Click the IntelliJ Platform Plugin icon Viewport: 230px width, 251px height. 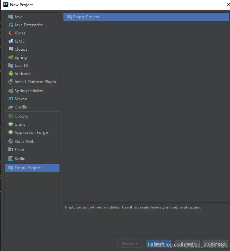click(11, 82)
